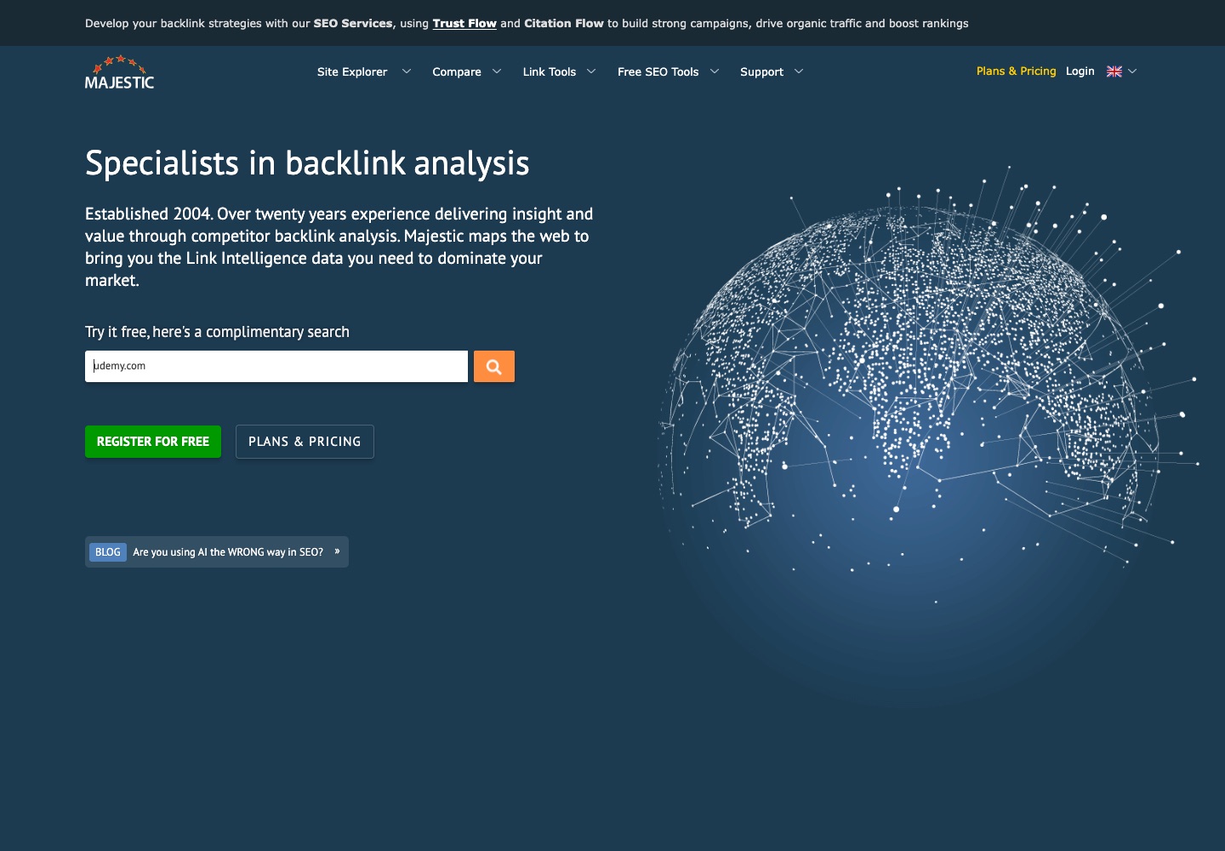Expand the Free SEO Tools chevron
The height and width of the screenshot is (851, 1225).
[715, 71]
